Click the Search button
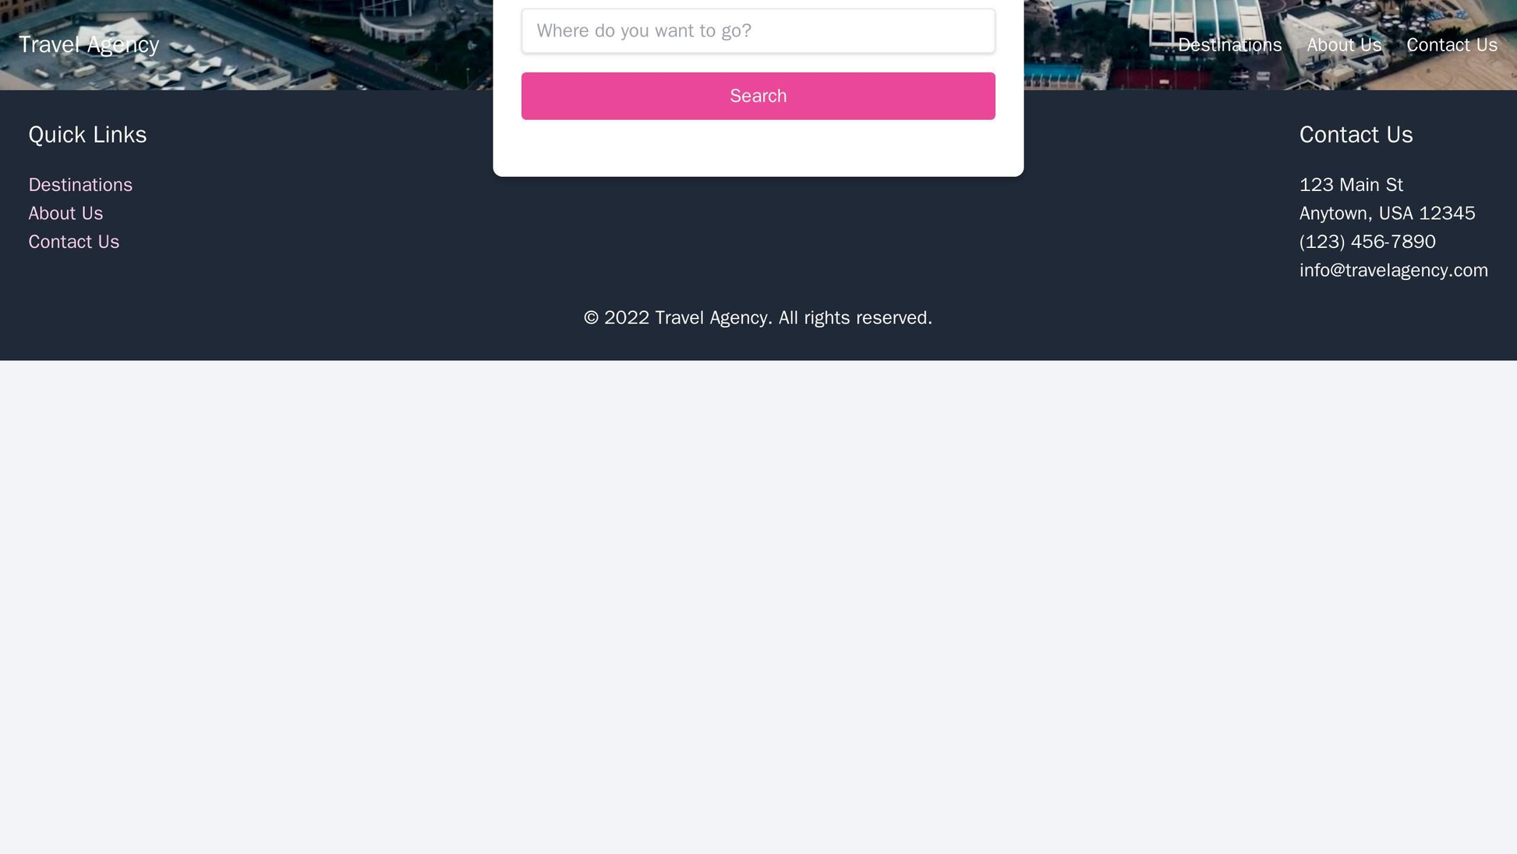Image resolution: width=1517 pixels, height=854 pixels. tap(758, 95)
